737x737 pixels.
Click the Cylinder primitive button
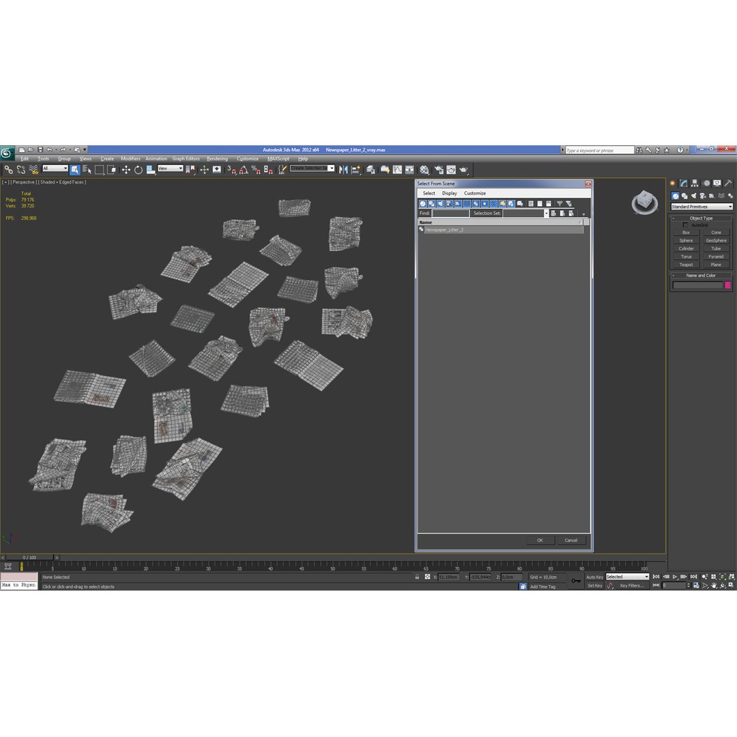pyautogui.click(x=687, y=248)
